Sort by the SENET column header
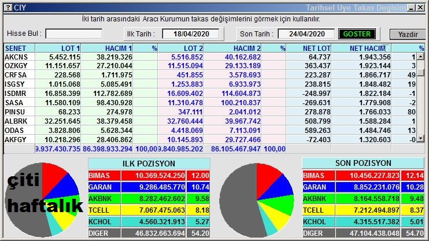Image resolution: width=429 pixels, height=241 pixels. coord(20,48)
